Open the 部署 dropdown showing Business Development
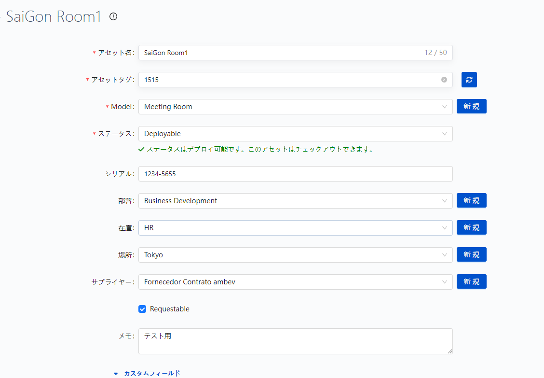The image size is (544, 378). 295,201
